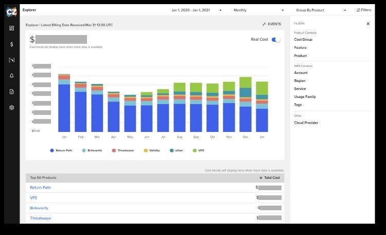Close the Filters panel

pos(368,24)
